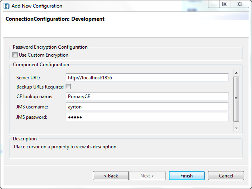The image size is (252, 189).
Task: Select the JMS username field
Action: [147, 107]
